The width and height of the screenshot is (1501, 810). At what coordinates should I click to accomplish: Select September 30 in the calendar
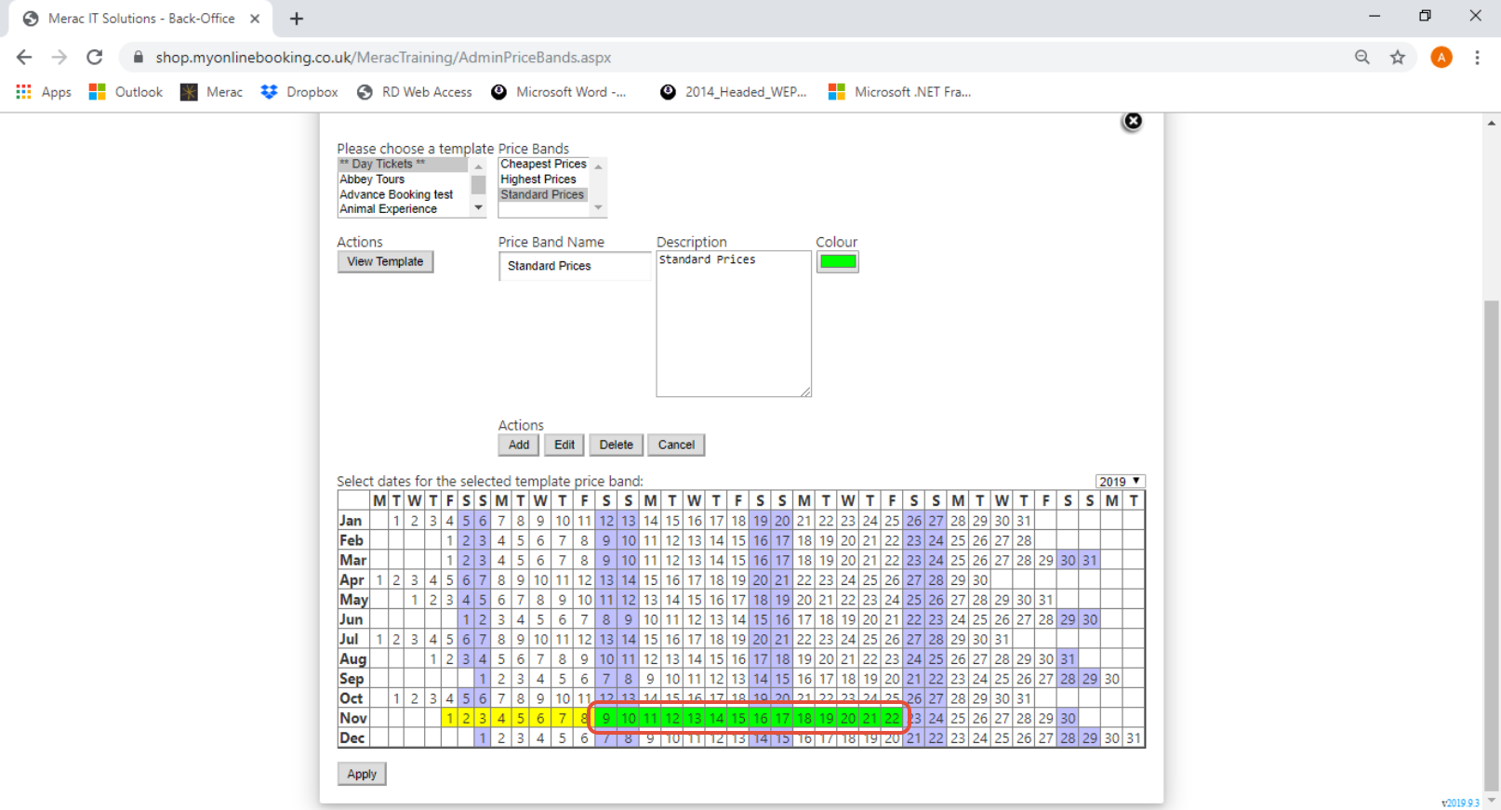[x=1112, y=680]
